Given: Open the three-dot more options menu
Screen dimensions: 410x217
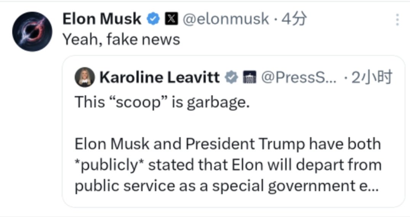Looking at the screenshot, I should (x=397, y=19).
